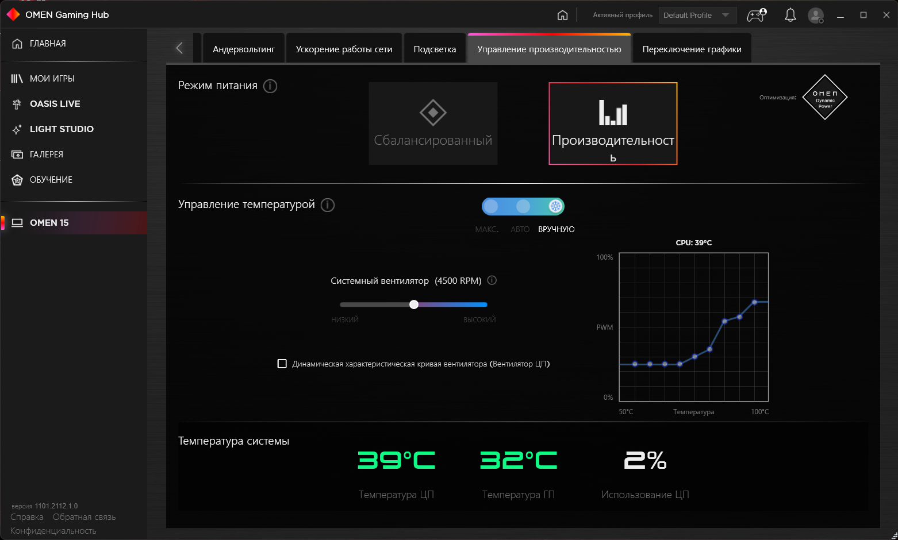Open the Обратная связь link
This screenshot has width=898, height=540.
click(85, 517)
